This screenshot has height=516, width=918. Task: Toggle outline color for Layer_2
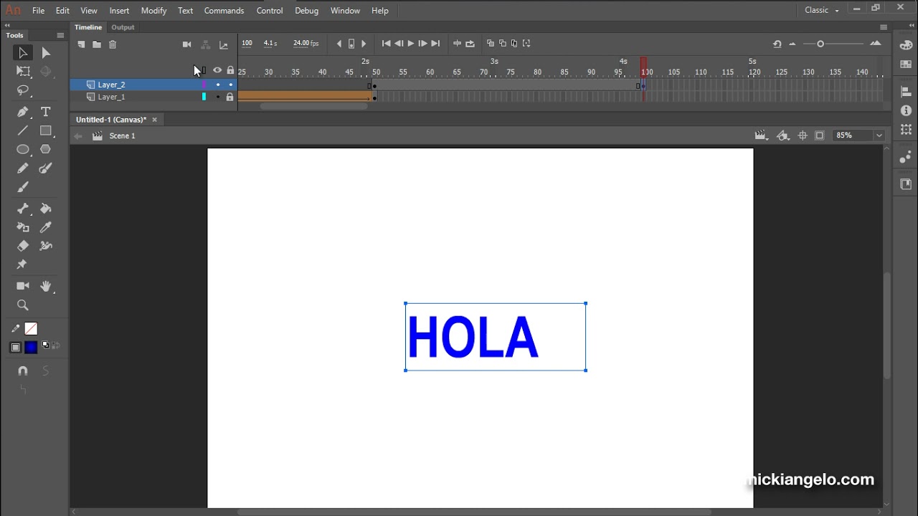point(204,85)
